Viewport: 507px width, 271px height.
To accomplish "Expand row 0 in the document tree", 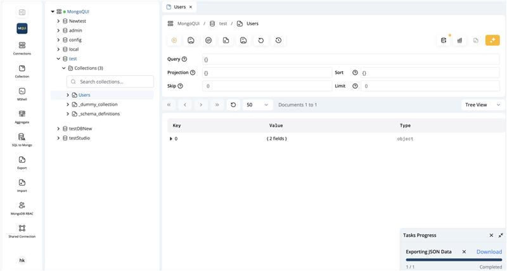I will coord(170,139).
